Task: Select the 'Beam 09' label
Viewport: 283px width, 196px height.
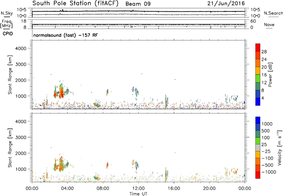Action: (138, 4)
